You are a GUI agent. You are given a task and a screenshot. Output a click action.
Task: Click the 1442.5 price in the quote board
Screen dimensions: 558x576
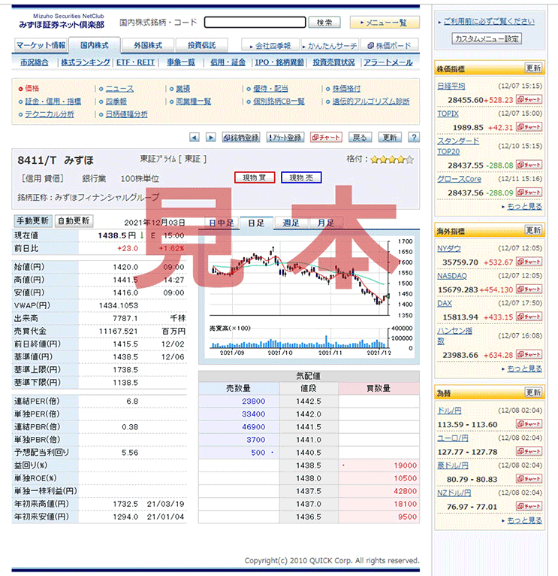(309, 401)
